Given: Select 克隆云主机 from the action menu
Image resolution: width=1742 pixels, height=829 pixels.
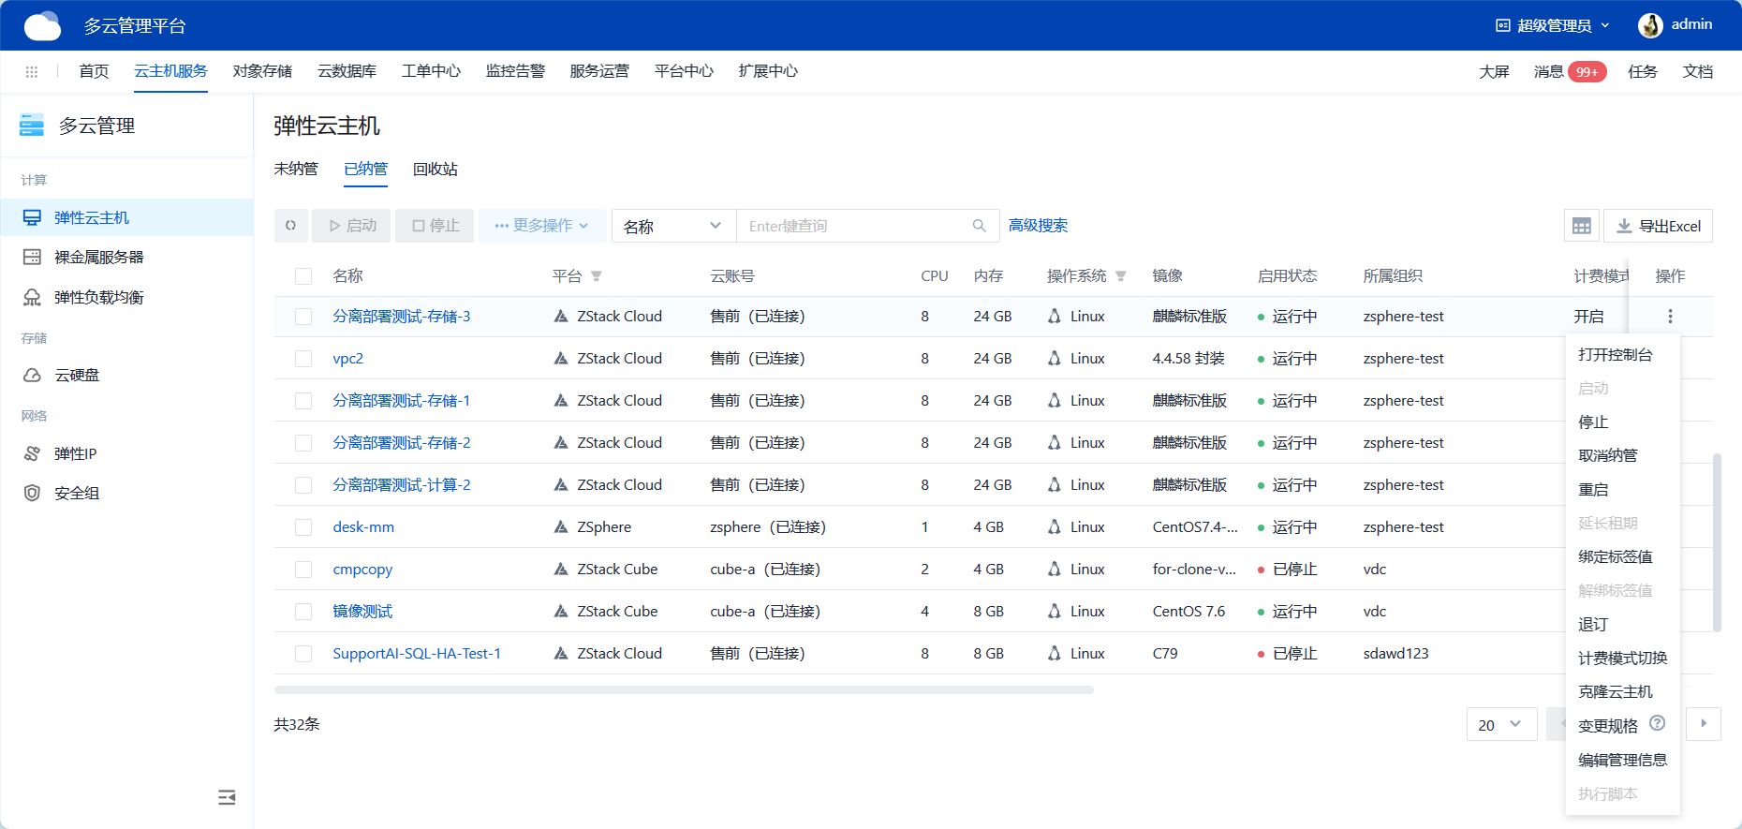Looking at the screenshot, I should 1622,692.
